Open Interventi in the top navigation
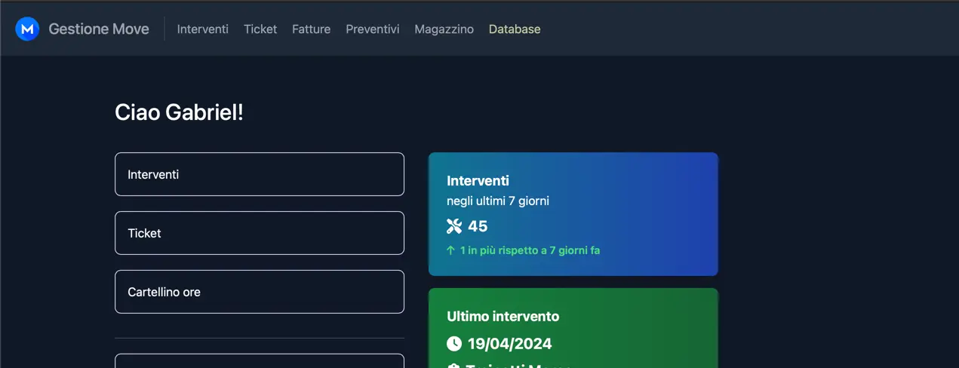This screenshot has width=959, height=368. pyautogui.click(x=202, y=29)
